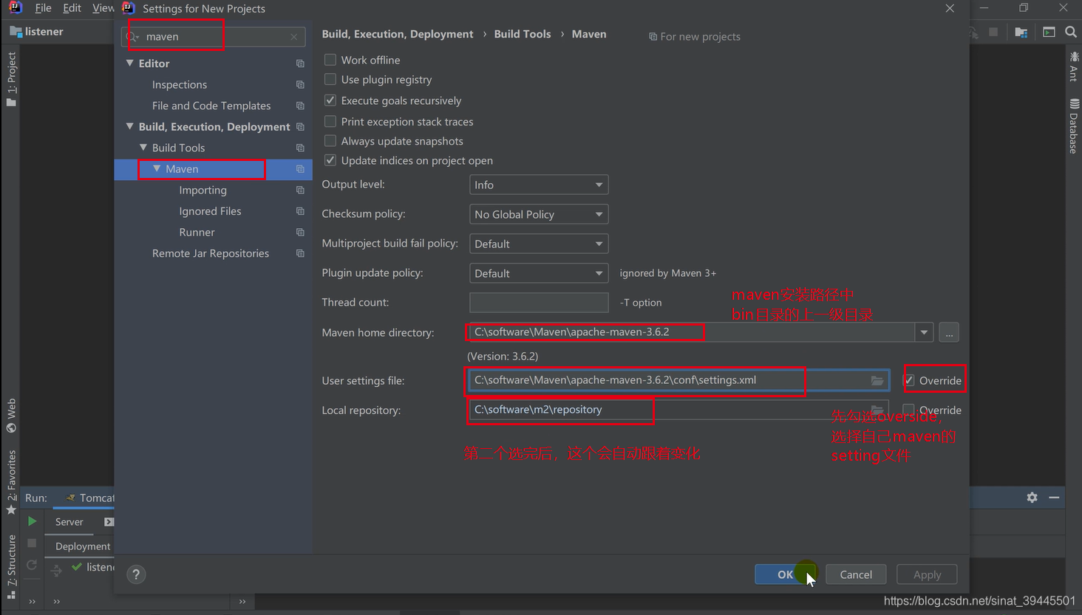Click the User settings file path field
The height and width of the screenshot is (615, 1082).
tap(678, 380)
